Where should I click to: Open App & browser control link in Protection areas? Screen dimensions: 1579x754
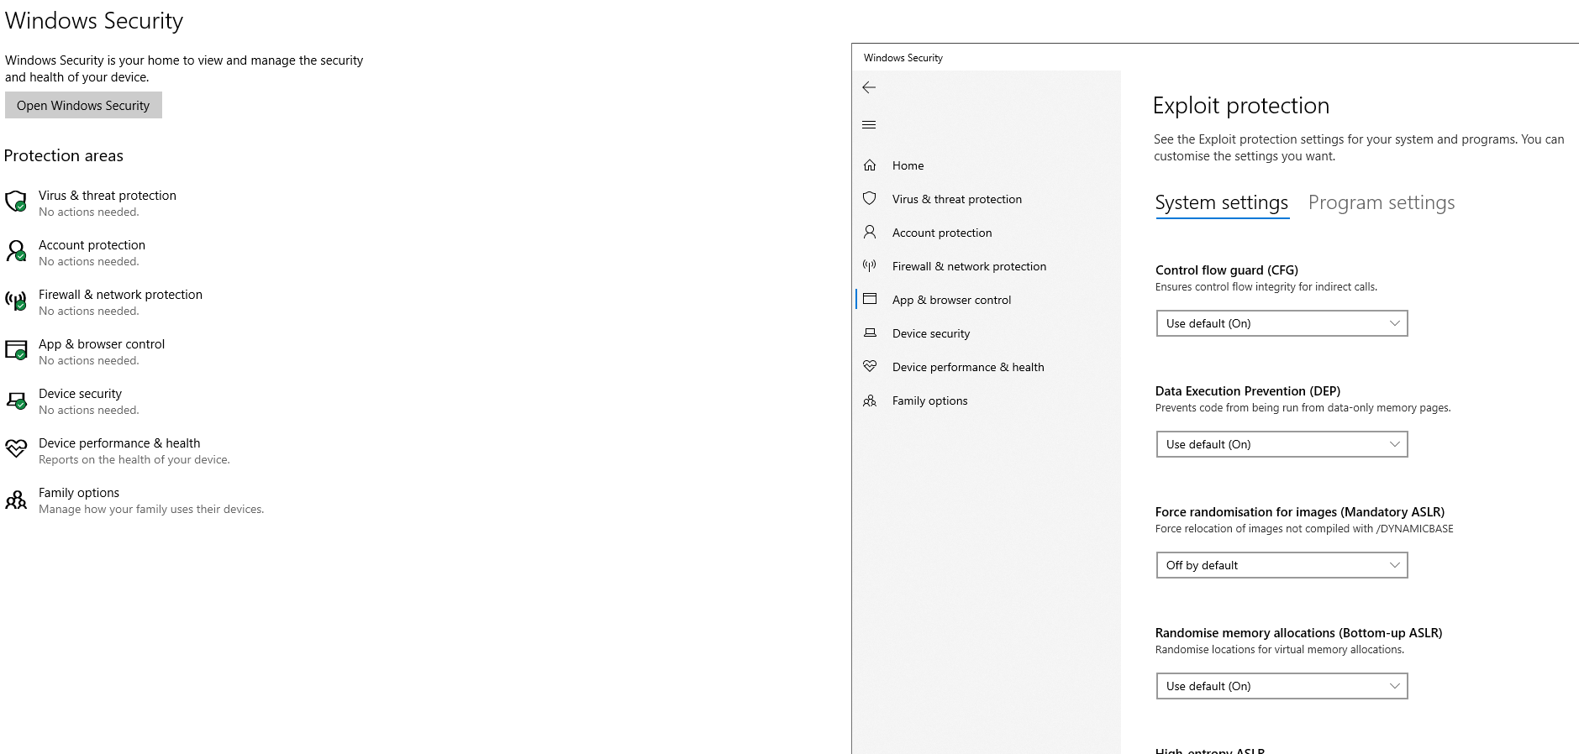pos(102,344)
